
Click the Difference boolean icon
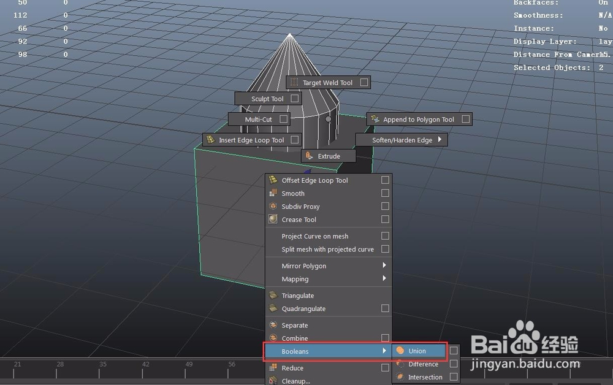[x=400, y=364]
